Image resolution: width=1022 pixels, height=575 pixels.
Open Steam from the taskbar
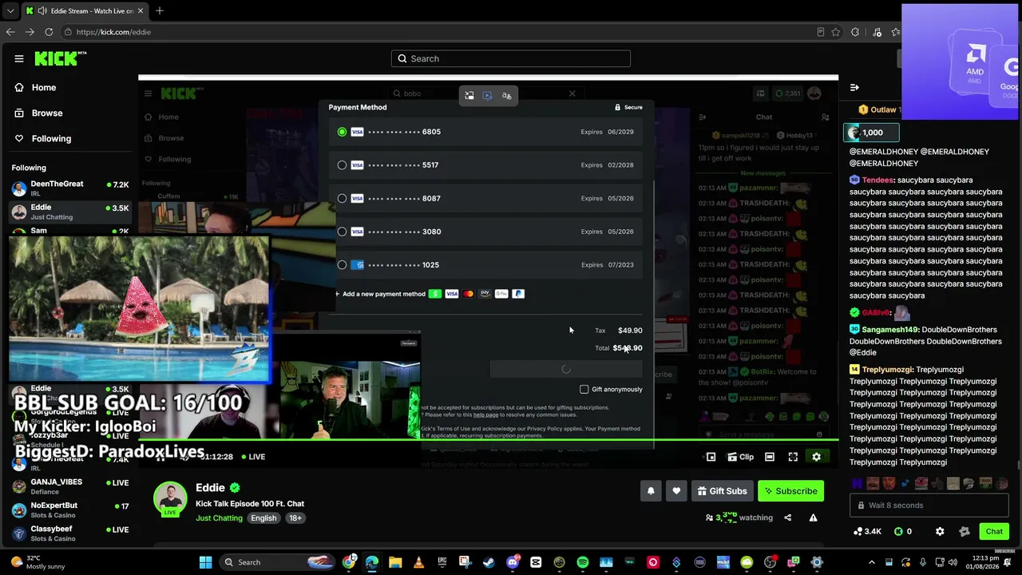coord(489,562)
